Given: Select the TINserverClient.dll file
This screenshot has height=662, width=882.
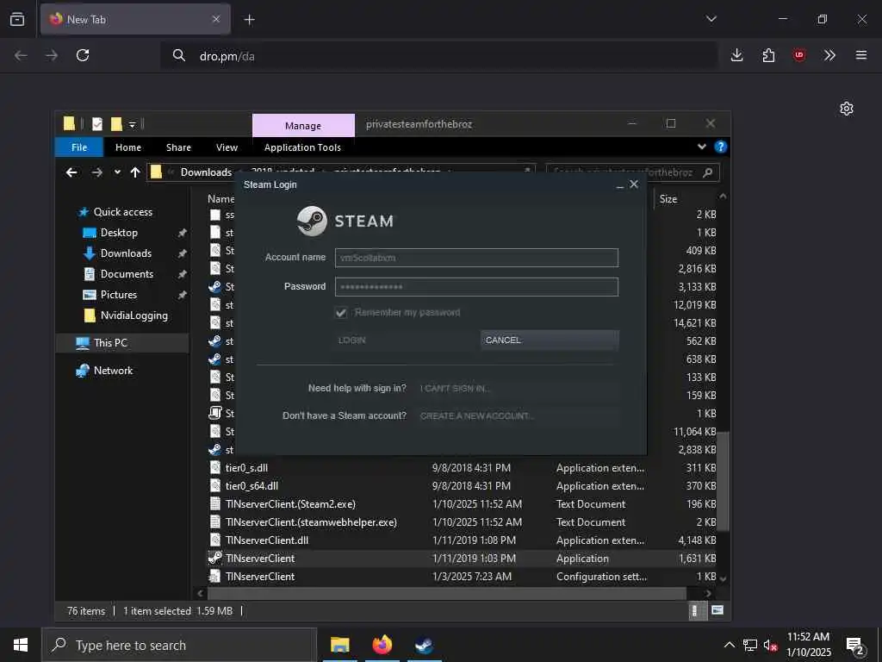Looking at the screenshot, I should pos(267,540).
